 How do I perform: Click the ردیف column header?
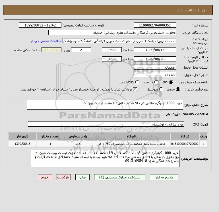click(x=204, y=136)
